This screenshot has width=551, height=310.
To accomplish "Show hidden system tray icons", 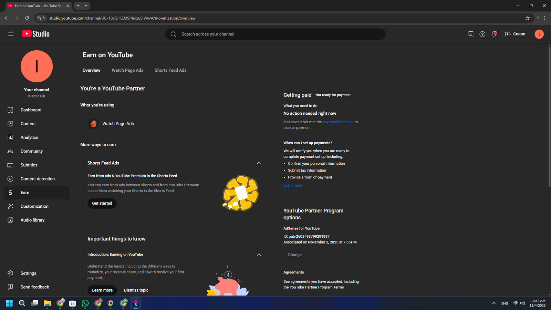I will pyautogui.click(x=494, y=303).
